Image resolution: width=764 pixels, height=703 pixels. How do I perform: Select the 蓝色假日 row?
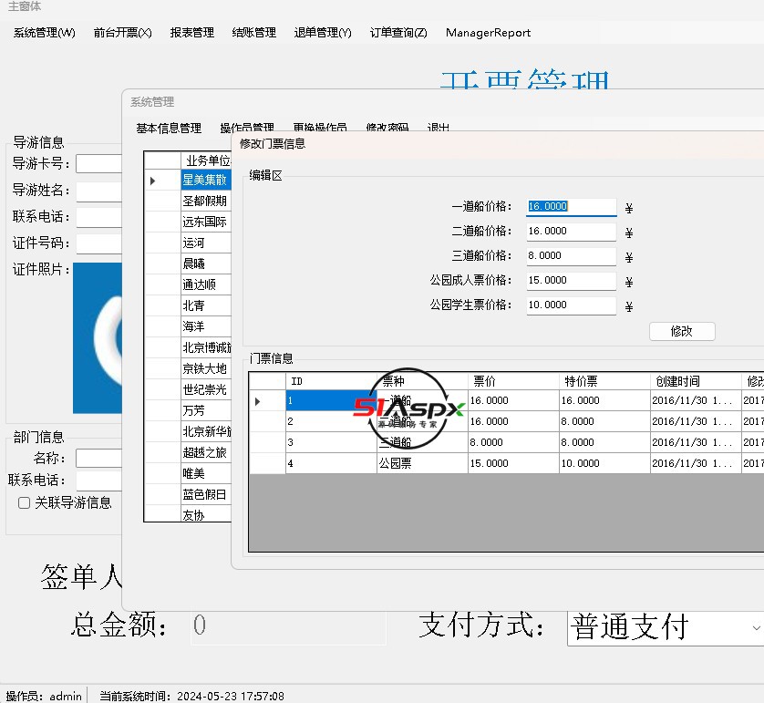(206, 494)
